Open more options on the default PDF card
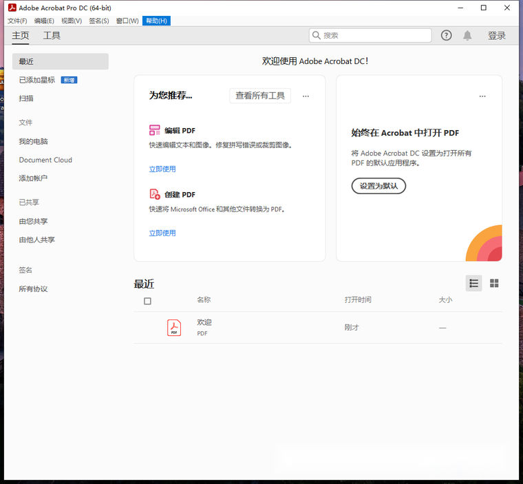Image resolution: width=523 pixels, height=484 pixels. [x=482, y=96]
